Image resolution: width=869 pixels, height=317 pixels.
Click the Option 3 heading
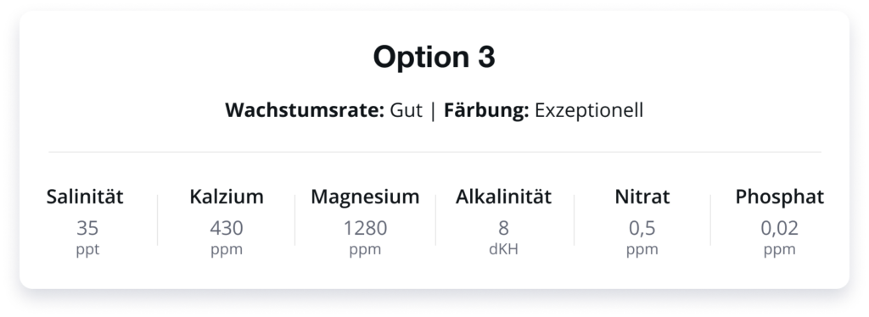coord(434,57)
